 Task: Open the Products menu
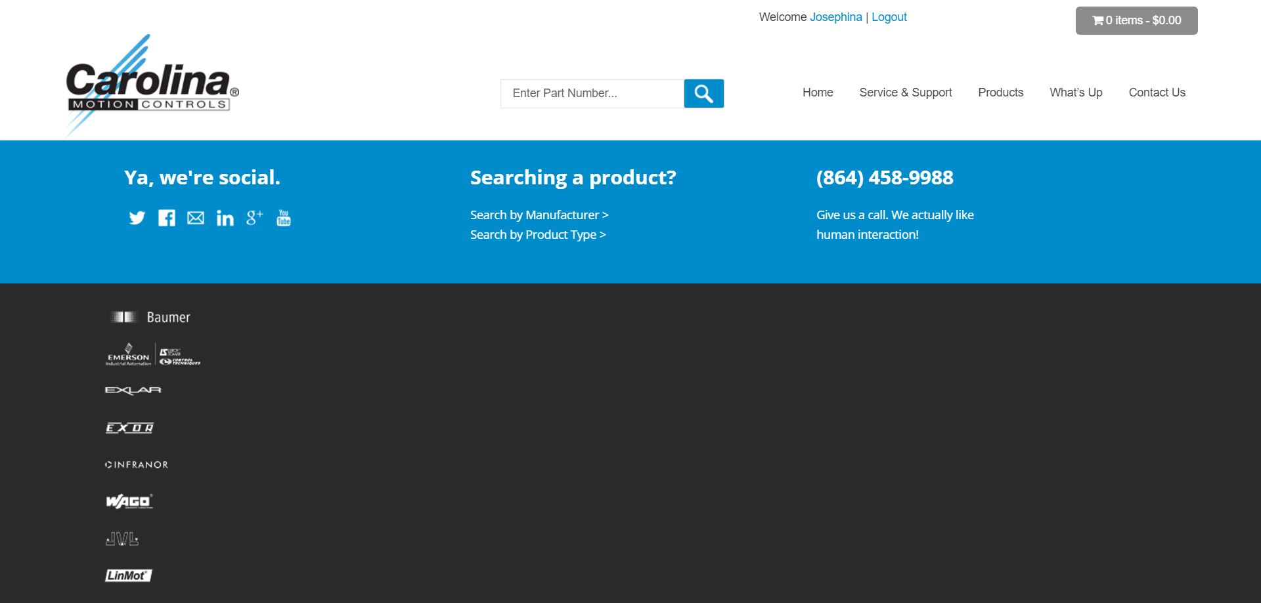tap(1001, 93)
